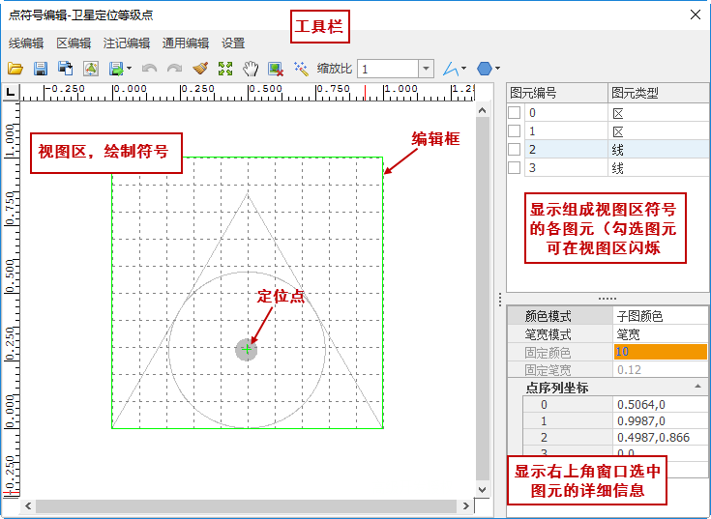Expand the blue hexagon shape dropdown
Image resolution: width=711 pixels, height=519 pixels.
(497, 69)
